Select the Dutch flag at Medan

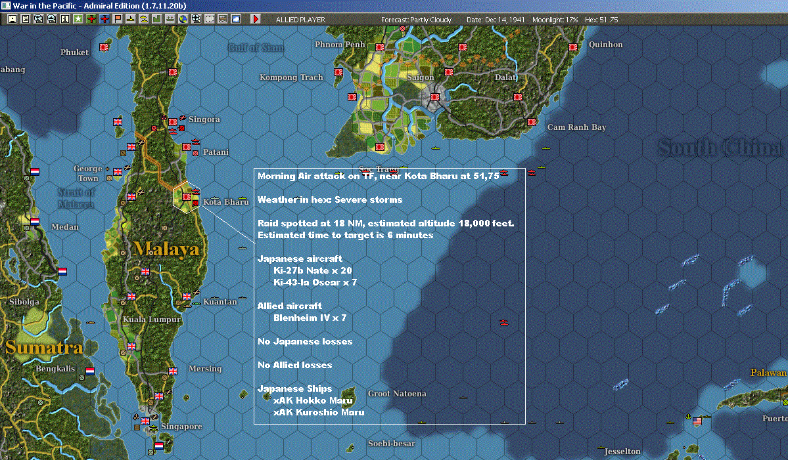35,221
